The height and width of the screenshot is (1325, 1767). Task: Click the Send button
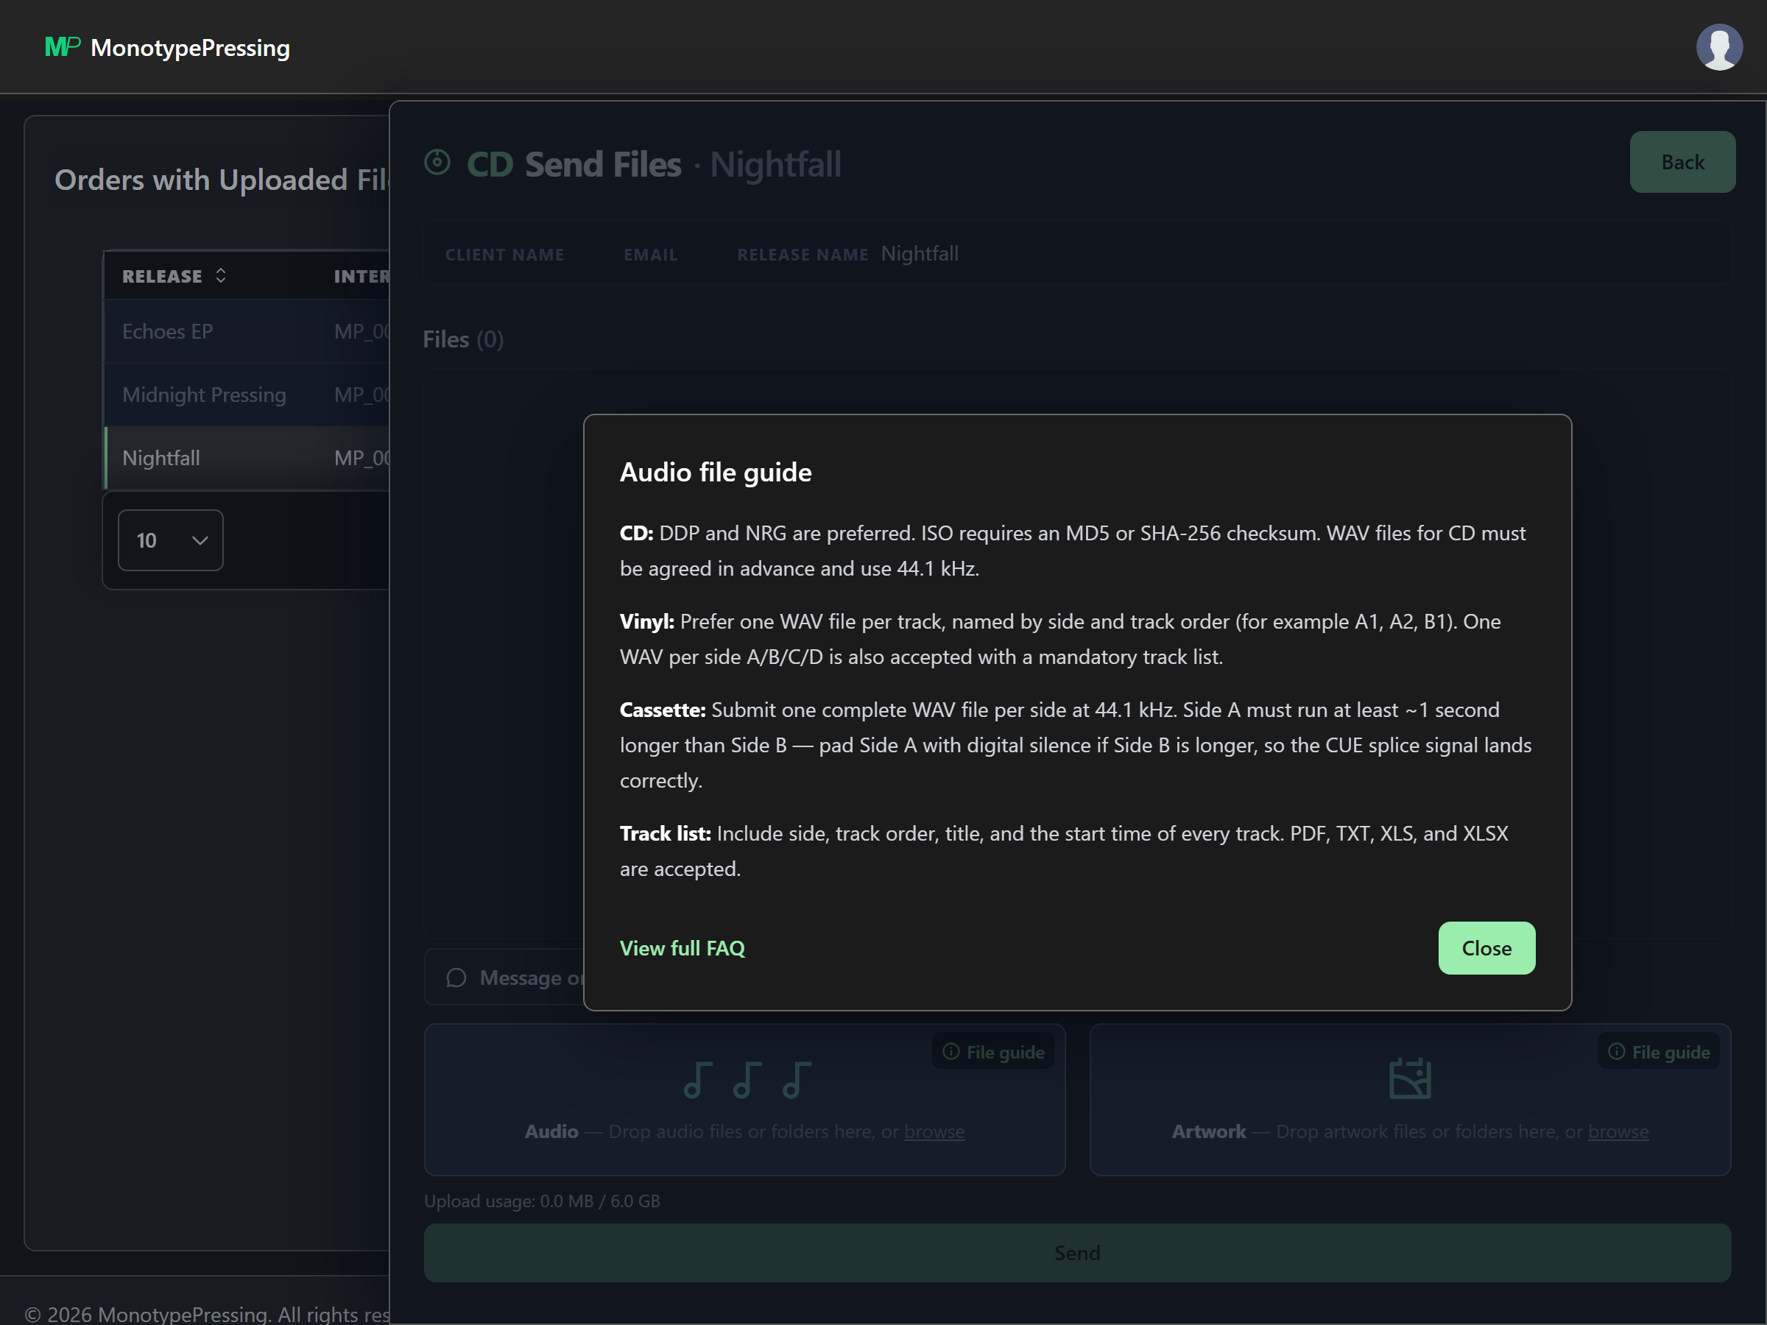click(x=1077, y=1253)
